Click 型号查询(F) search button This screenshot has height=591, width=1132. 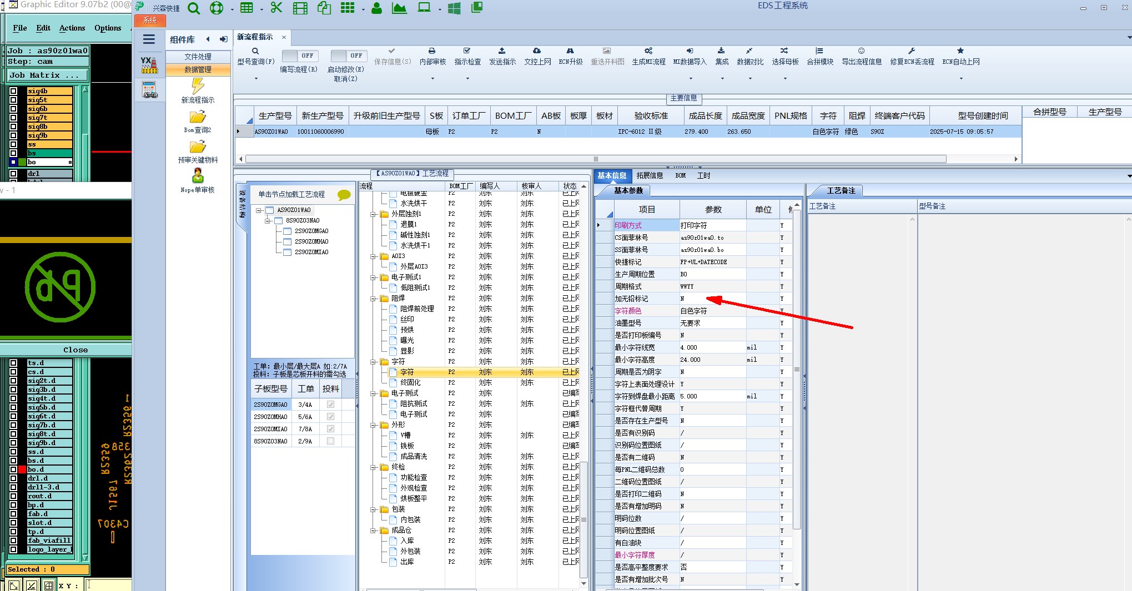[x=255, y=56]
